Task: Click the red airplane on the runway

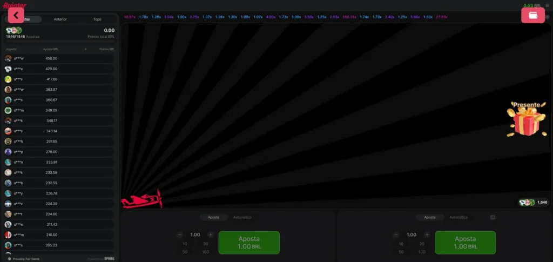Action: 141,199
